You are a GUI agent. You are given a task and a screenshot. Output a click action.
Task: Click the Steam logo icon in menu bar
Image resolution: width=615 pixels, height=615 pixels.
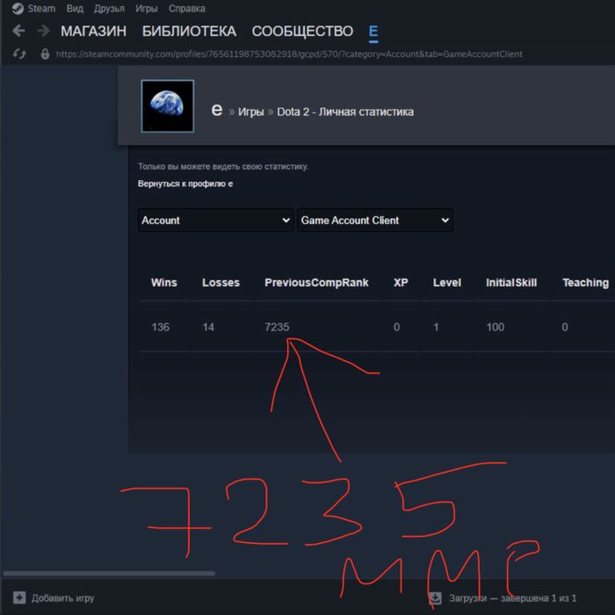(18, 8)
